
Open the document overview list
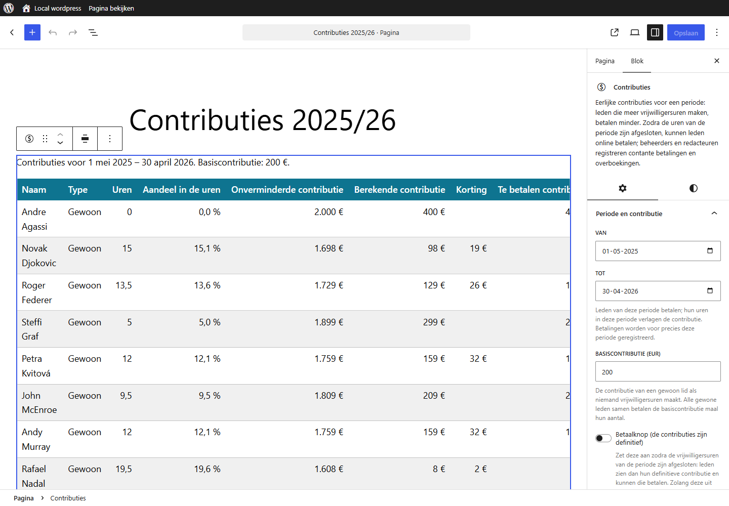[93, 32]
